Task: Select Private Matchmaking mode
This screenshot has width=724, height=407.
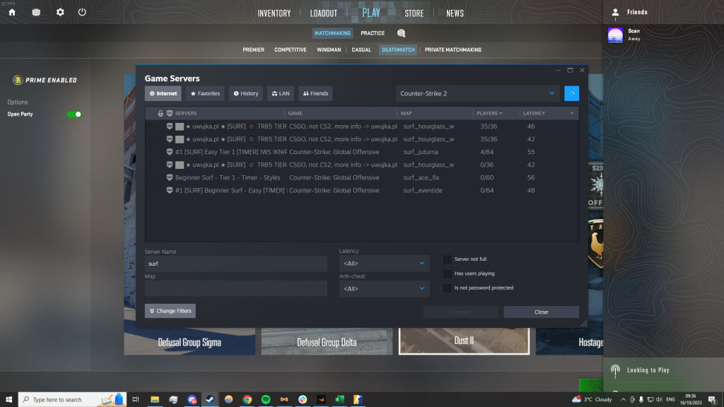Action: click(x=453, y=50)
